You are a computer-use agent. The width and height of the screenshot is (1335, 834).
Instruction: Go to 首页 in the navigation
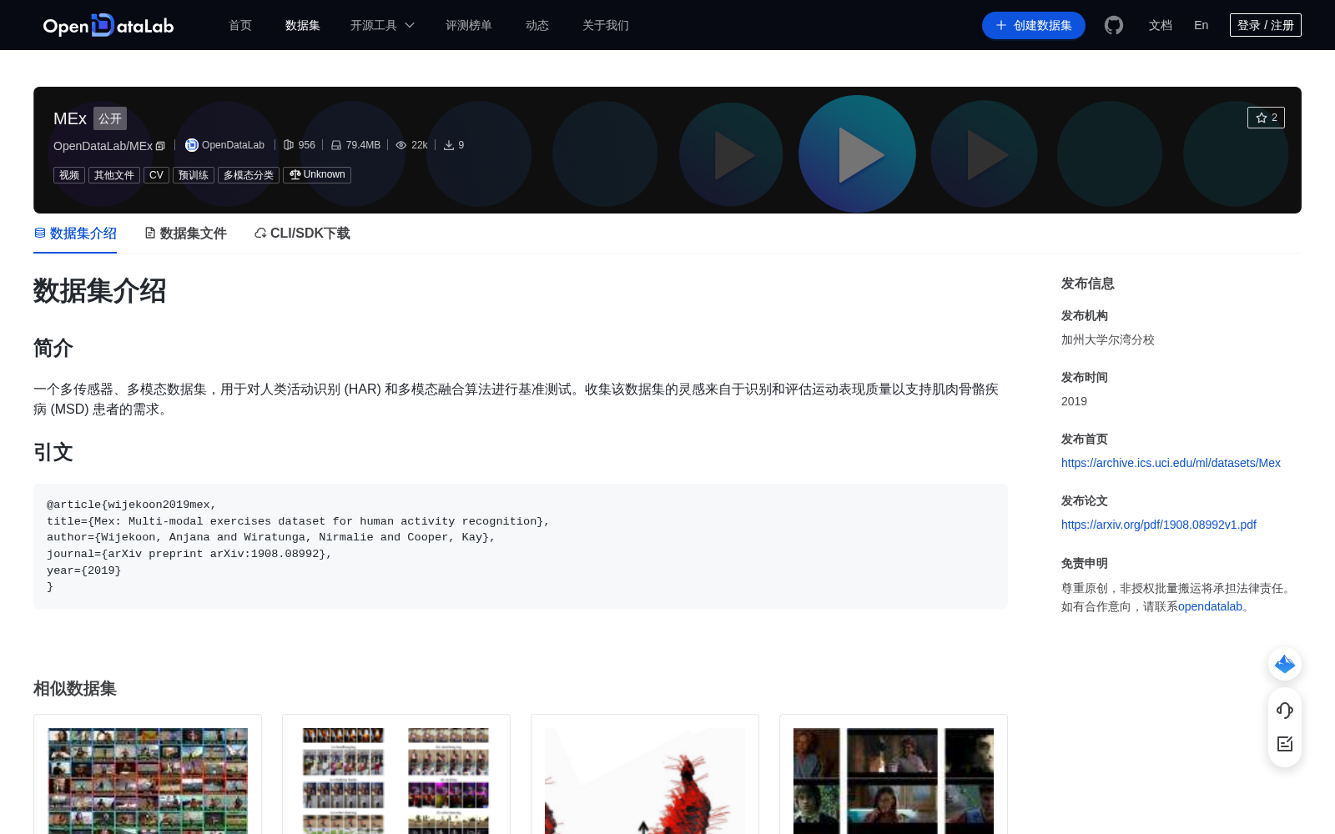tap(240, 25)
